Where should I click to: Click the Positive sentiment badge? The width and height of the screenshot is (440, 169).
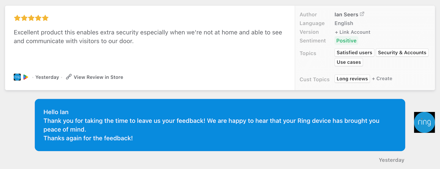[x=346, y=41]
